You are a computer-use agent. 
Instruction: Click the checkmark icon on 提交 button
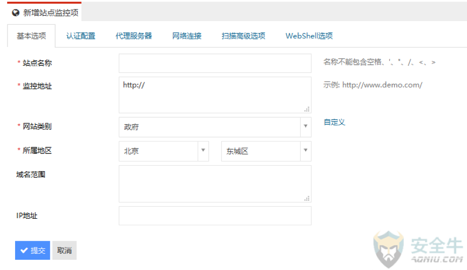pos(24,251)
